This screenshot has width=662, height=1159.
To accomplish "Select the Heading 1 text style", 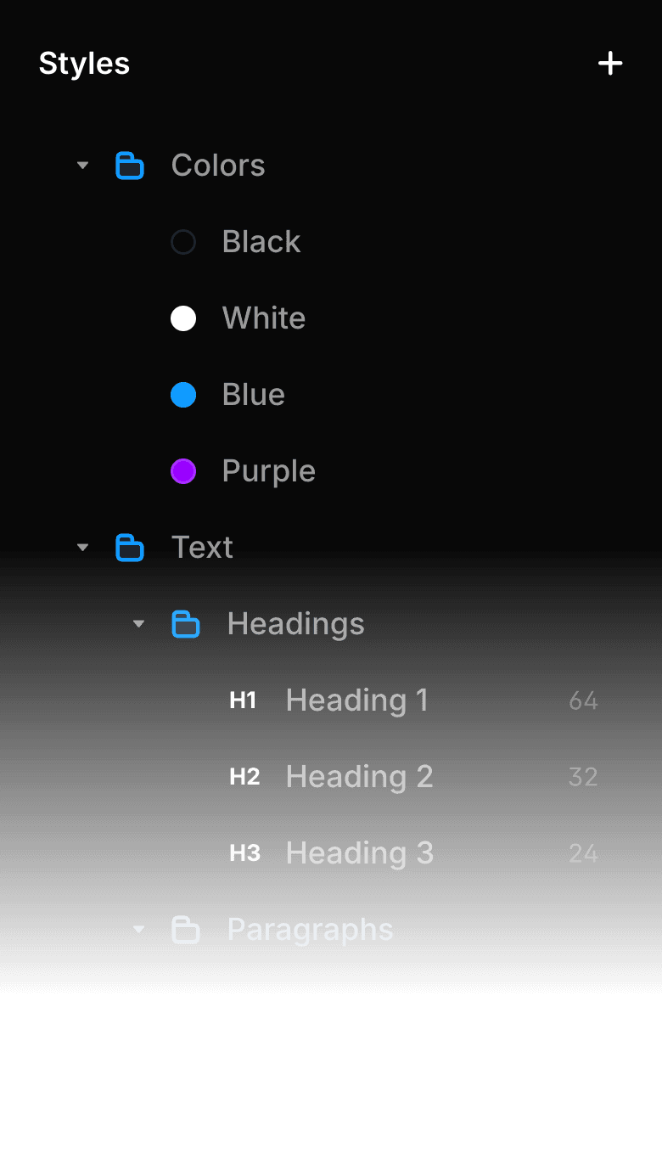I will click(x=357, y=700).
